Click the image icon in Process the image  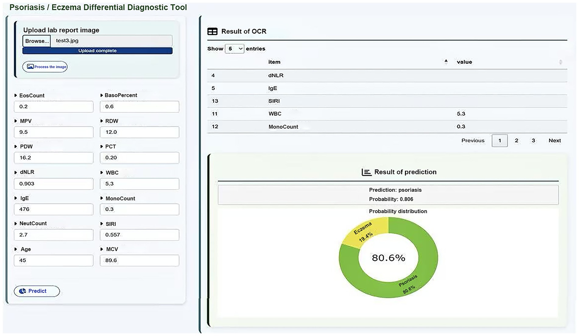click(30, 67)
